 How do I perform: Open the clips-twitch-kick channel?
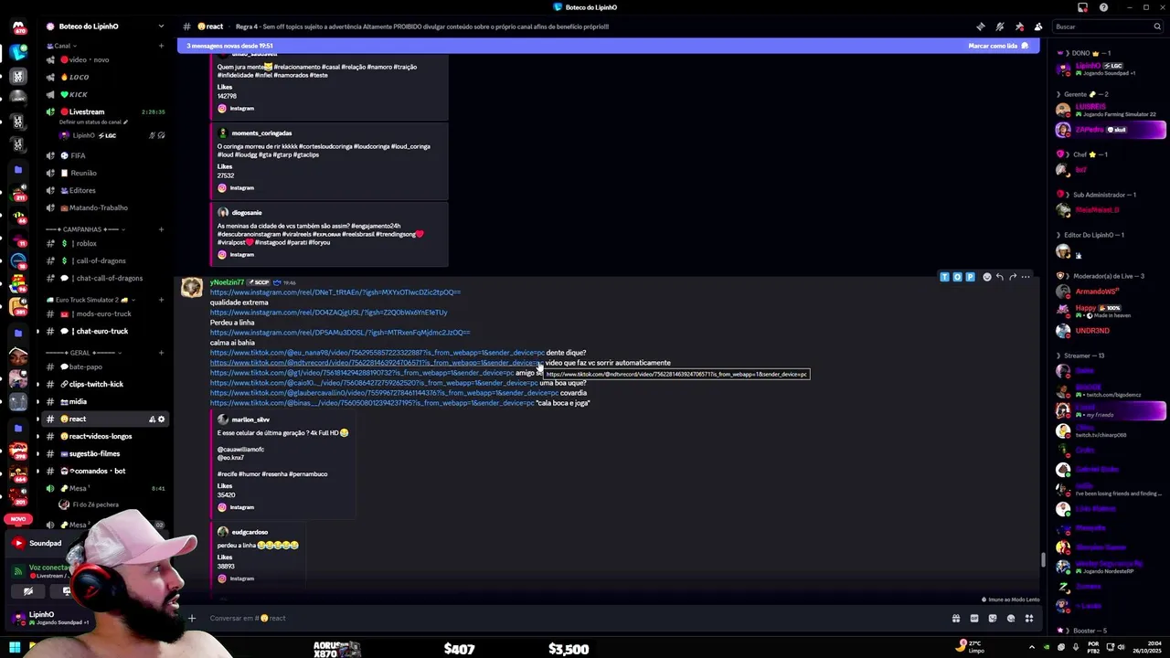105,384
